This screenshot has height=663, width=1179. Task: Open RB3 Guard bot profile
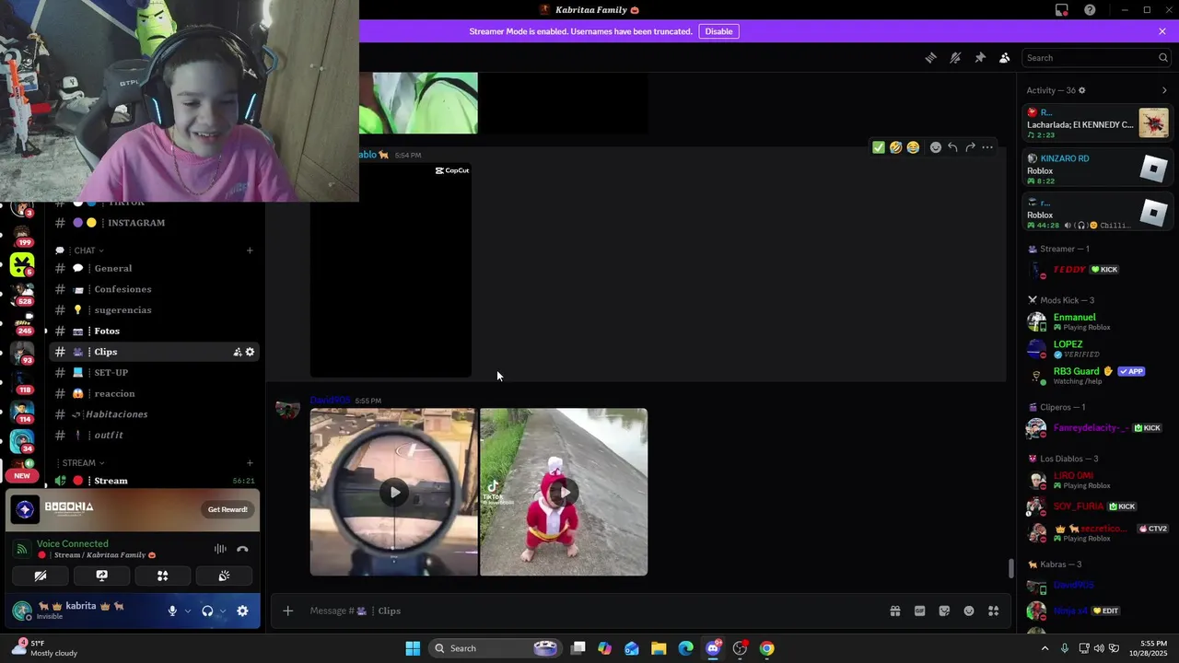[1096, 375]
